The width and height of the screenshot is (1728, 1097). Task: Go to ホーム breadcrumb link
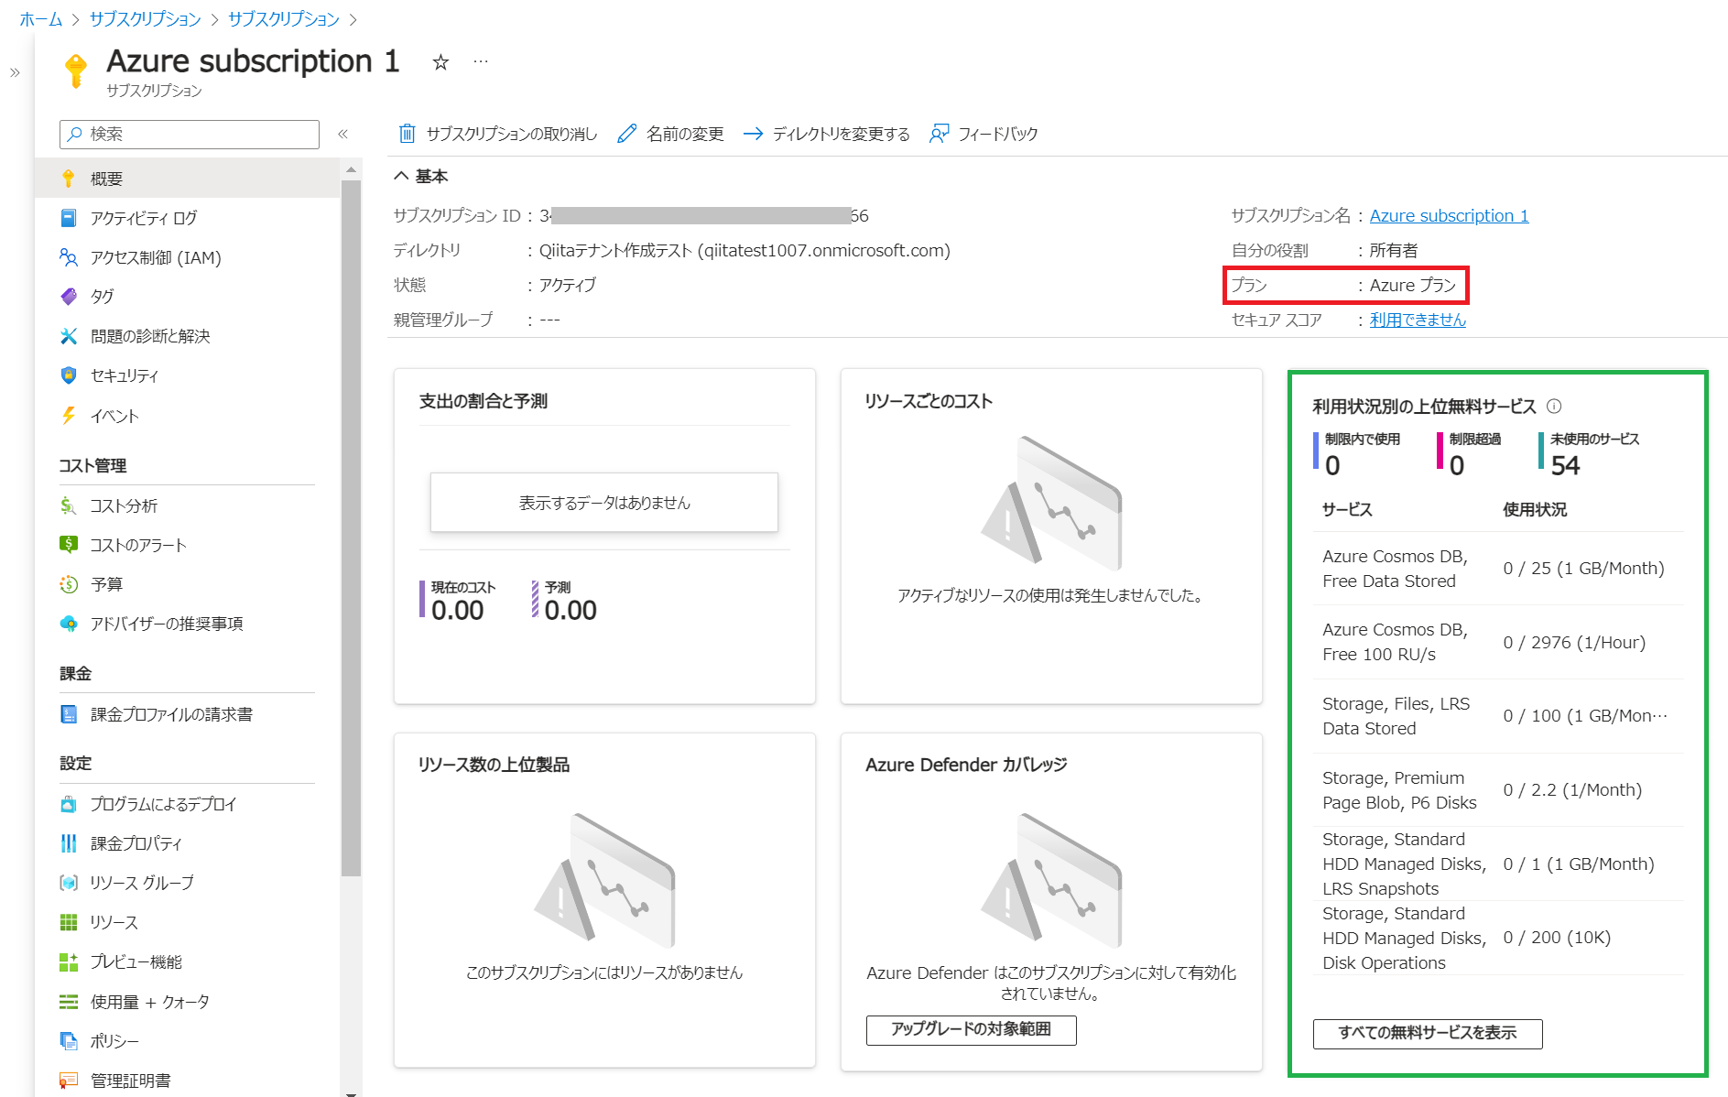pyautogui.click(x=41, y=19)
